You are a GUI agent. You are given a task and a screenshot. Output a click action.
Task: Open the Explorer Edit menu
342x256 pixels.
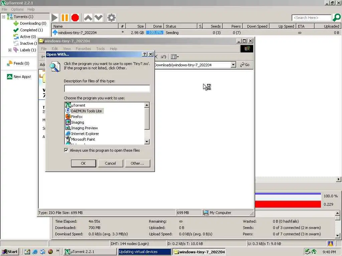pos(55,49)
